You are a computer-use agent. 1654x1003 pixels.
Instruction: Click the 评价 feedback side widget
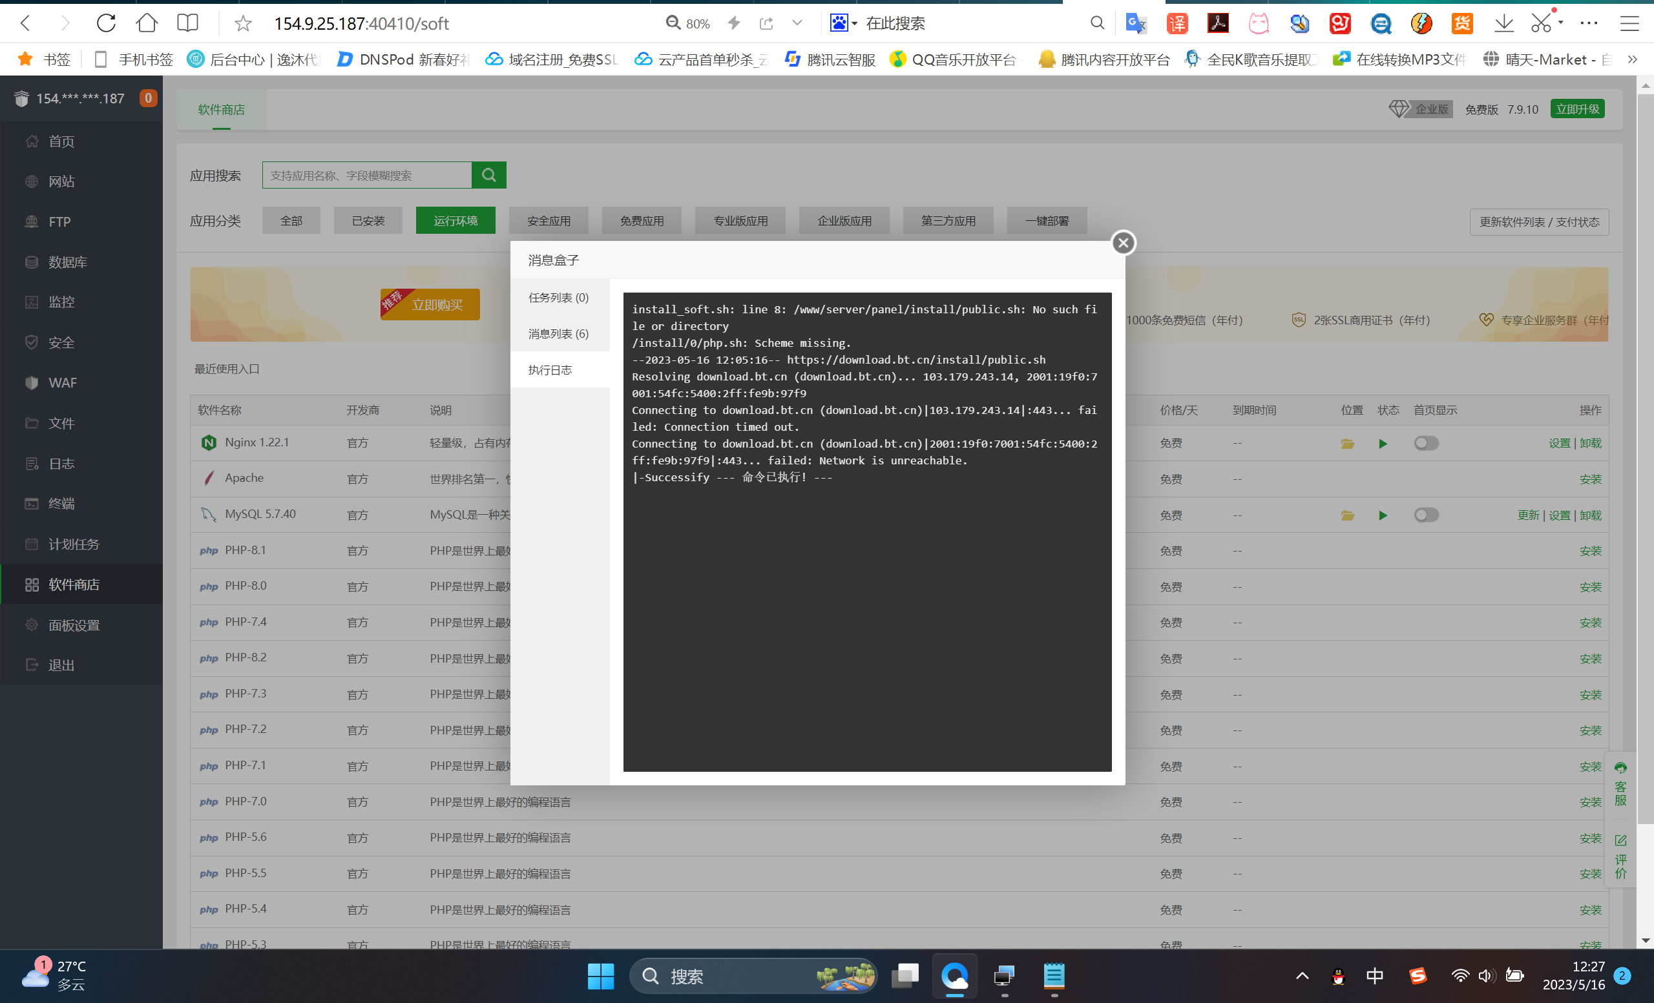pyautogui.click(x=1620, y=856)
